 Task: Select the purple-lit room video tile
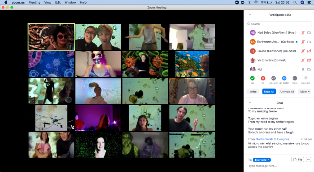[x=98, y=118]
